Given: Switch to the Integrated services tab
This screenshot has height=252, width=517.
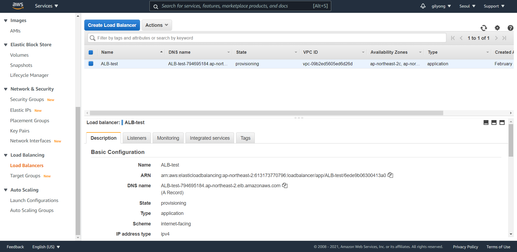Looking at the screenshot, I should pyautogui.click(x=210, y=138).
